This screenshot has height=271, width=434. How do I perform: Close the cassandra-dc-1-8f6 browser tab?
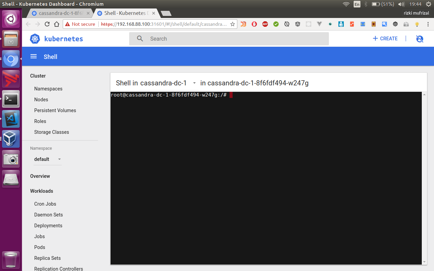(x=88, y=13)
